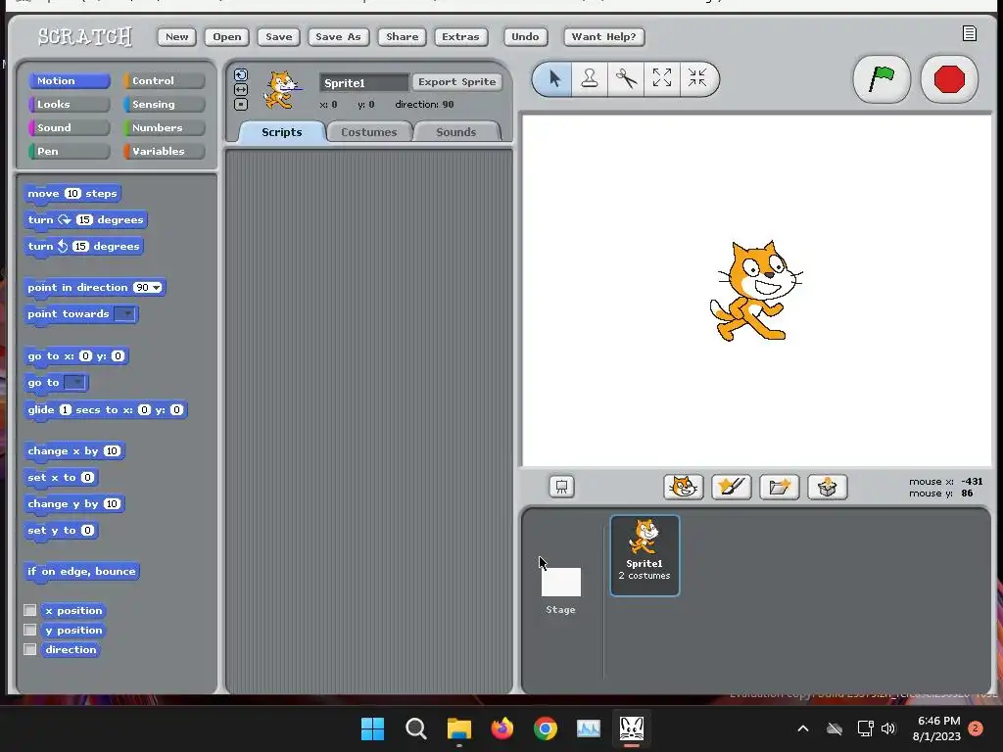Edit the Sprite1 name field
The image size is (1003, 752).
[364, 82]
